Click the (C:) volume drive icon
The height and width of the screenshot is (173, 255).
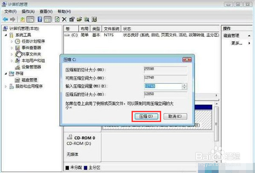67,35
